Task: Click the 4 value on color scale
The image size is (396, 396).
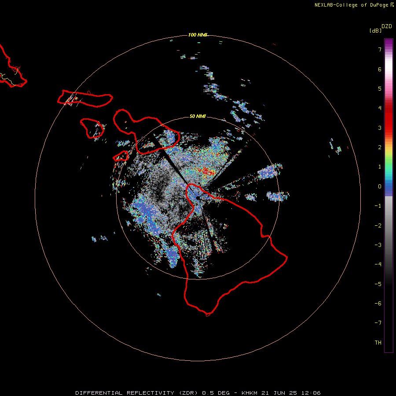Action: click(x=380, y=108)
